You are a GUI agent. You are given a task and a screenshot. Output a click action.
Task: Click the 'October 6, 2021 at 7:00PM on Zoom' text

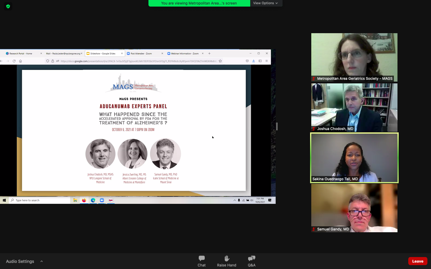coord(133,130)
